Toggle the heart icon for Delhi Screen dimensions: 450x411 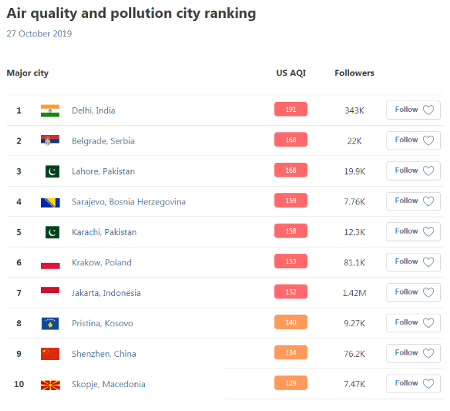click(428, 110)
